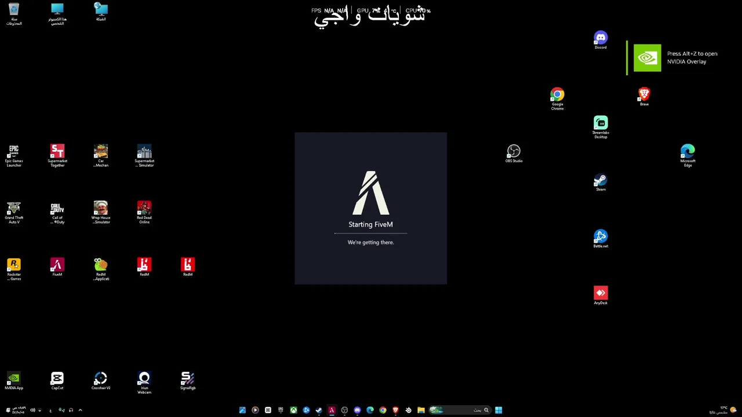This screenshot has width=742, height=417.
Task: Select the FiveM desktop shortcut
Action: click(57, 267)
